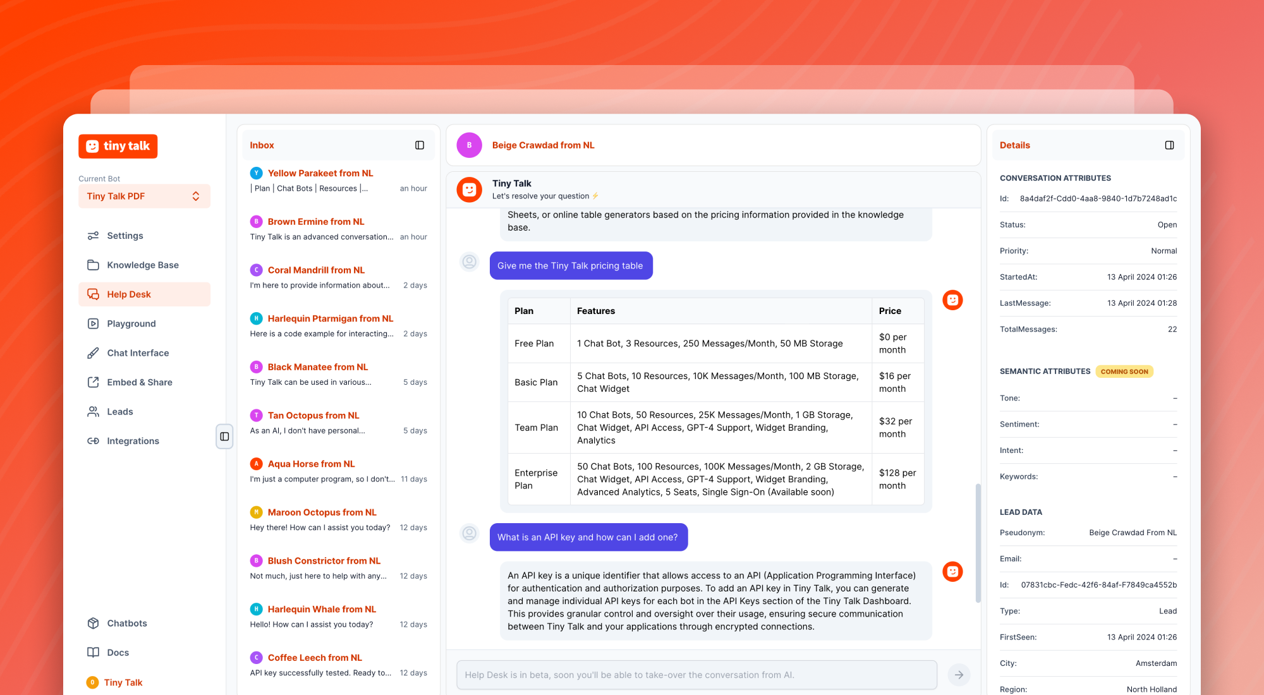Image resolution: width=1264 pixels, height=695 pixels.
Task: Click the Priority value Normal
Action: pos(1164,251)
